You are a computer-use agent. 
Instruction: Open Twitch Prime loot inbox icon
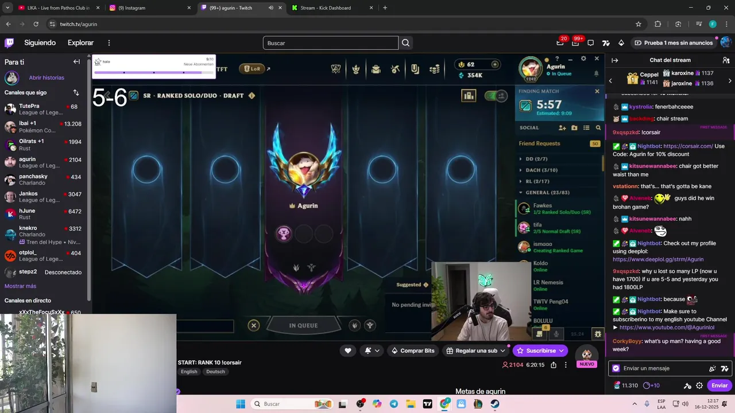pos(560,42)
